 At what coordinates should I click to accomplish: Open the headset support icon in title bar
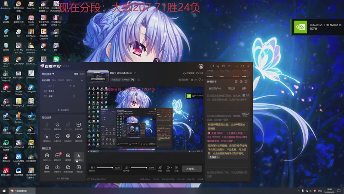pyautogui.click(x=218, y=66)
